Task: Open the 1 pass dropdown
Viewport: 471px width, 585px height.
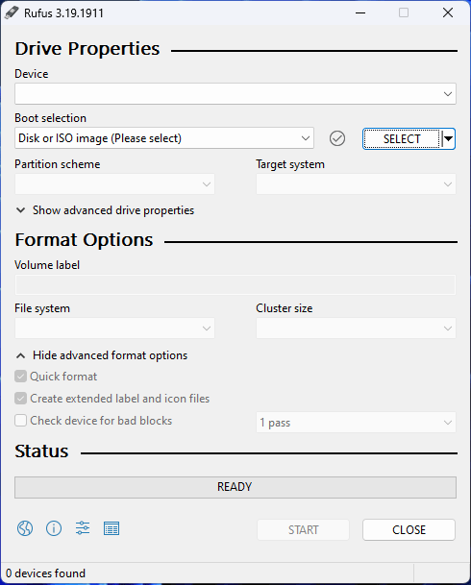Action: coord(356,423)
